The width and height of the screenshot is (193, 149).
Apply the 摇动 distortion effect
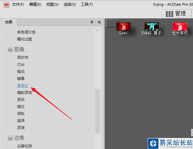(21, 71)
